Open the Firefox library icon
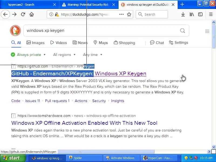The width and height of the screenshot is (216, 162). 192,14
